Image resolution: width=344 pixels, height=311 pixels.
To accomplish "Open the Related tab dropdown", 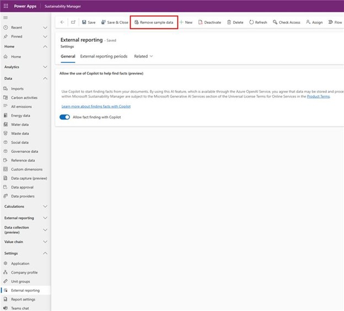I will (143, 56).
